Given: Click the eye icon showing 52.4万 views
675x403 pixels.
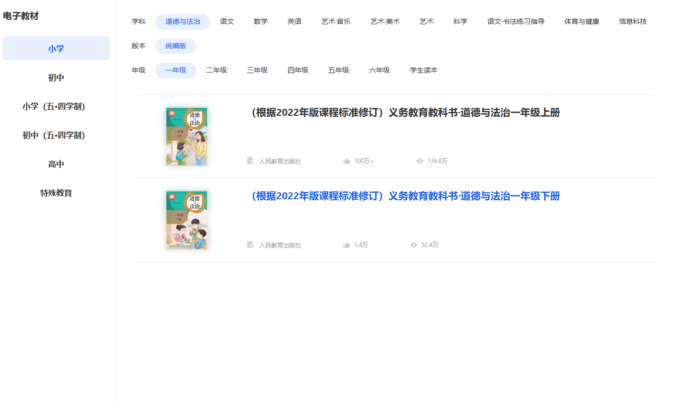Looking at the screenshot, I should [x=413, y=244].
